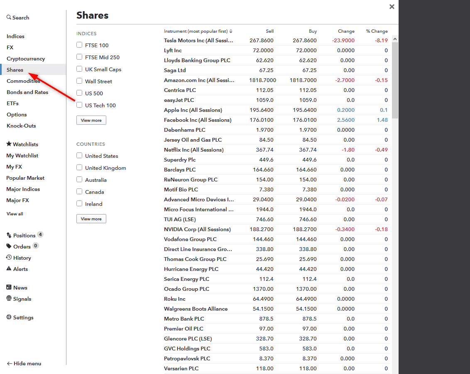470x374 pixels.
Task: Expand indices list with View more
Action: click(x=91, y=120)
